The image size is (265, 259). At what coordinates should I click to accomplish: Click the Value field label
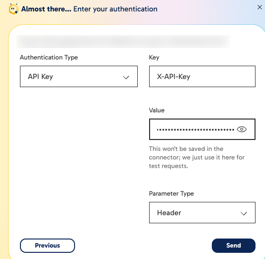(157, 110)
